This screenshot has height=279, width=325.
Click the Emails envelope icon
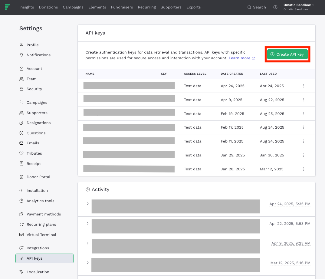[x=21, y=143]
